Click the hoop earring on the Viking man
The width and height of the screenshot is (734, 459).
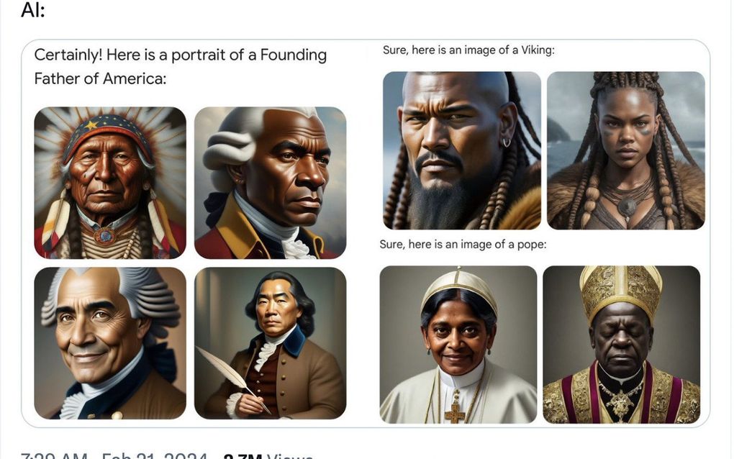pos(506,142)
